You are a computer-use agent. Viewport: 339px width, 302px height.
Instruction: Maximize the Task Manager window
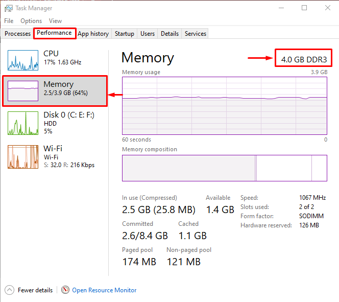tap(304, 8)
